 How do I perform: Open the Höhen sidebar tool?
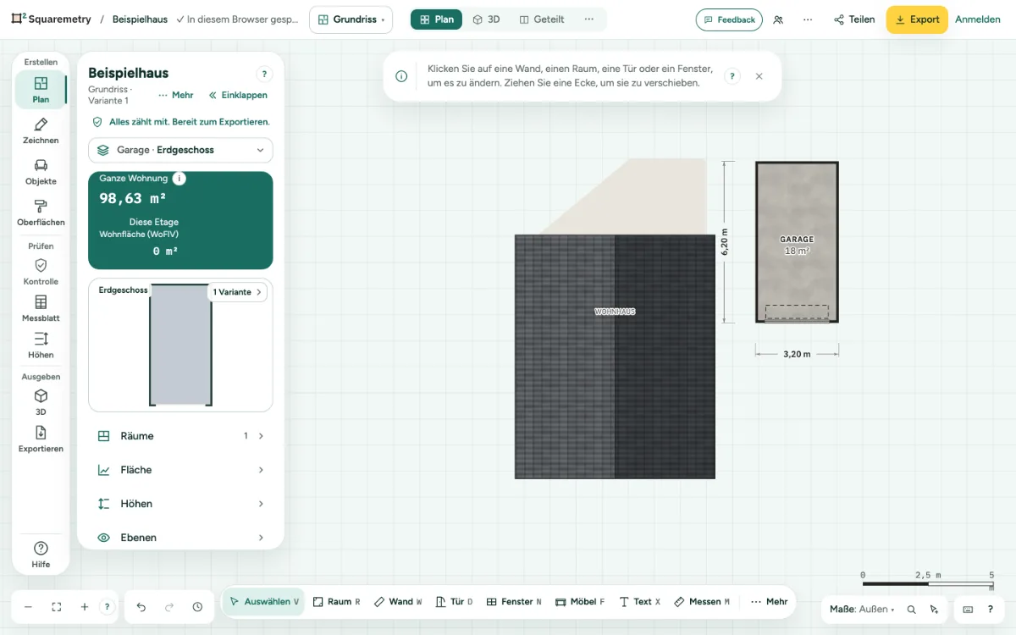pyautogui.click(x=41, y=345)
